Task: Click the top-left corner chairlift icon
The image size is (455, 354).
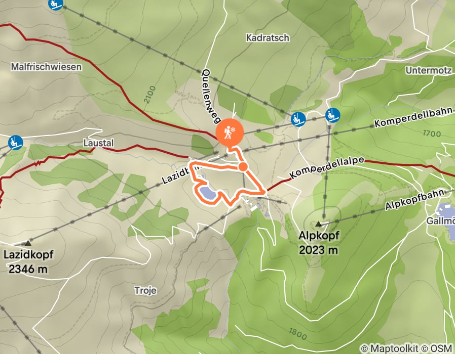Action: click(x=56, y=3)
